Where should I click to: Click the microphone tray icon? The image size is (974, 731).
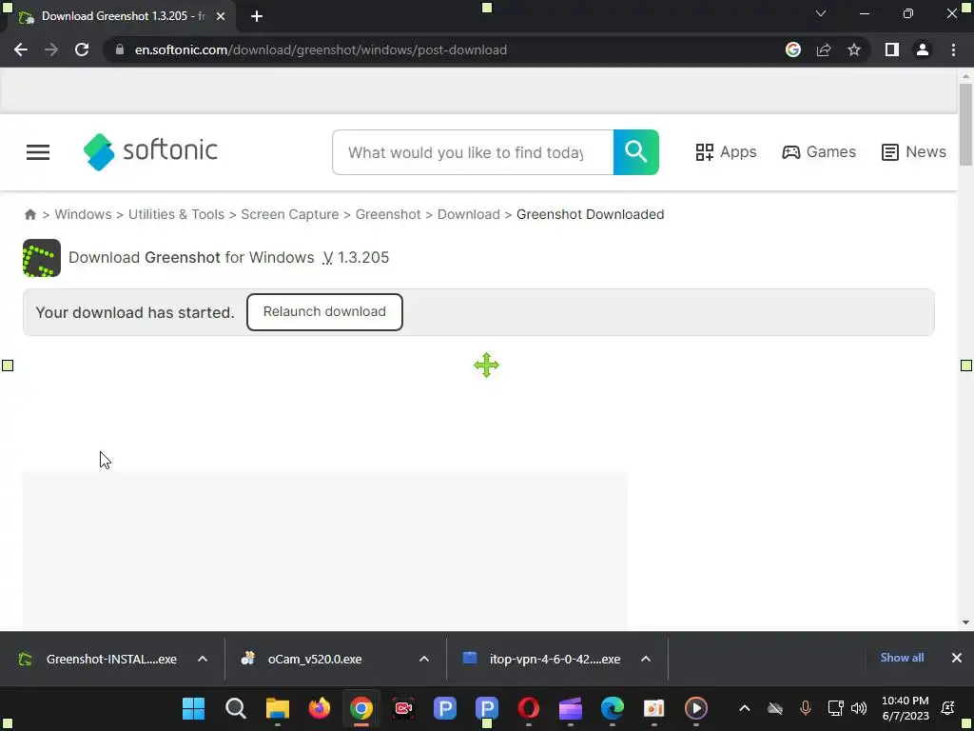tap(806, 708)
